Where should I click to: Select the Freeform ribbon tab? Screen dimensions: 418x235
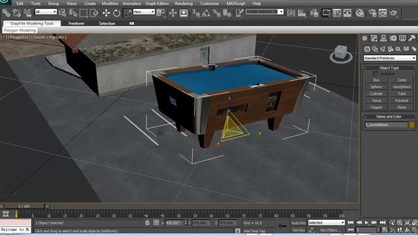click(x=76, y=23)
